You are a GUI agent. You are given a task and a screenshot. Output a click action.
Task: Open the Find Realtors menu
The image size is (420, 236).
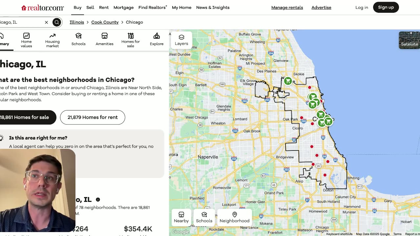click(153, 8)
